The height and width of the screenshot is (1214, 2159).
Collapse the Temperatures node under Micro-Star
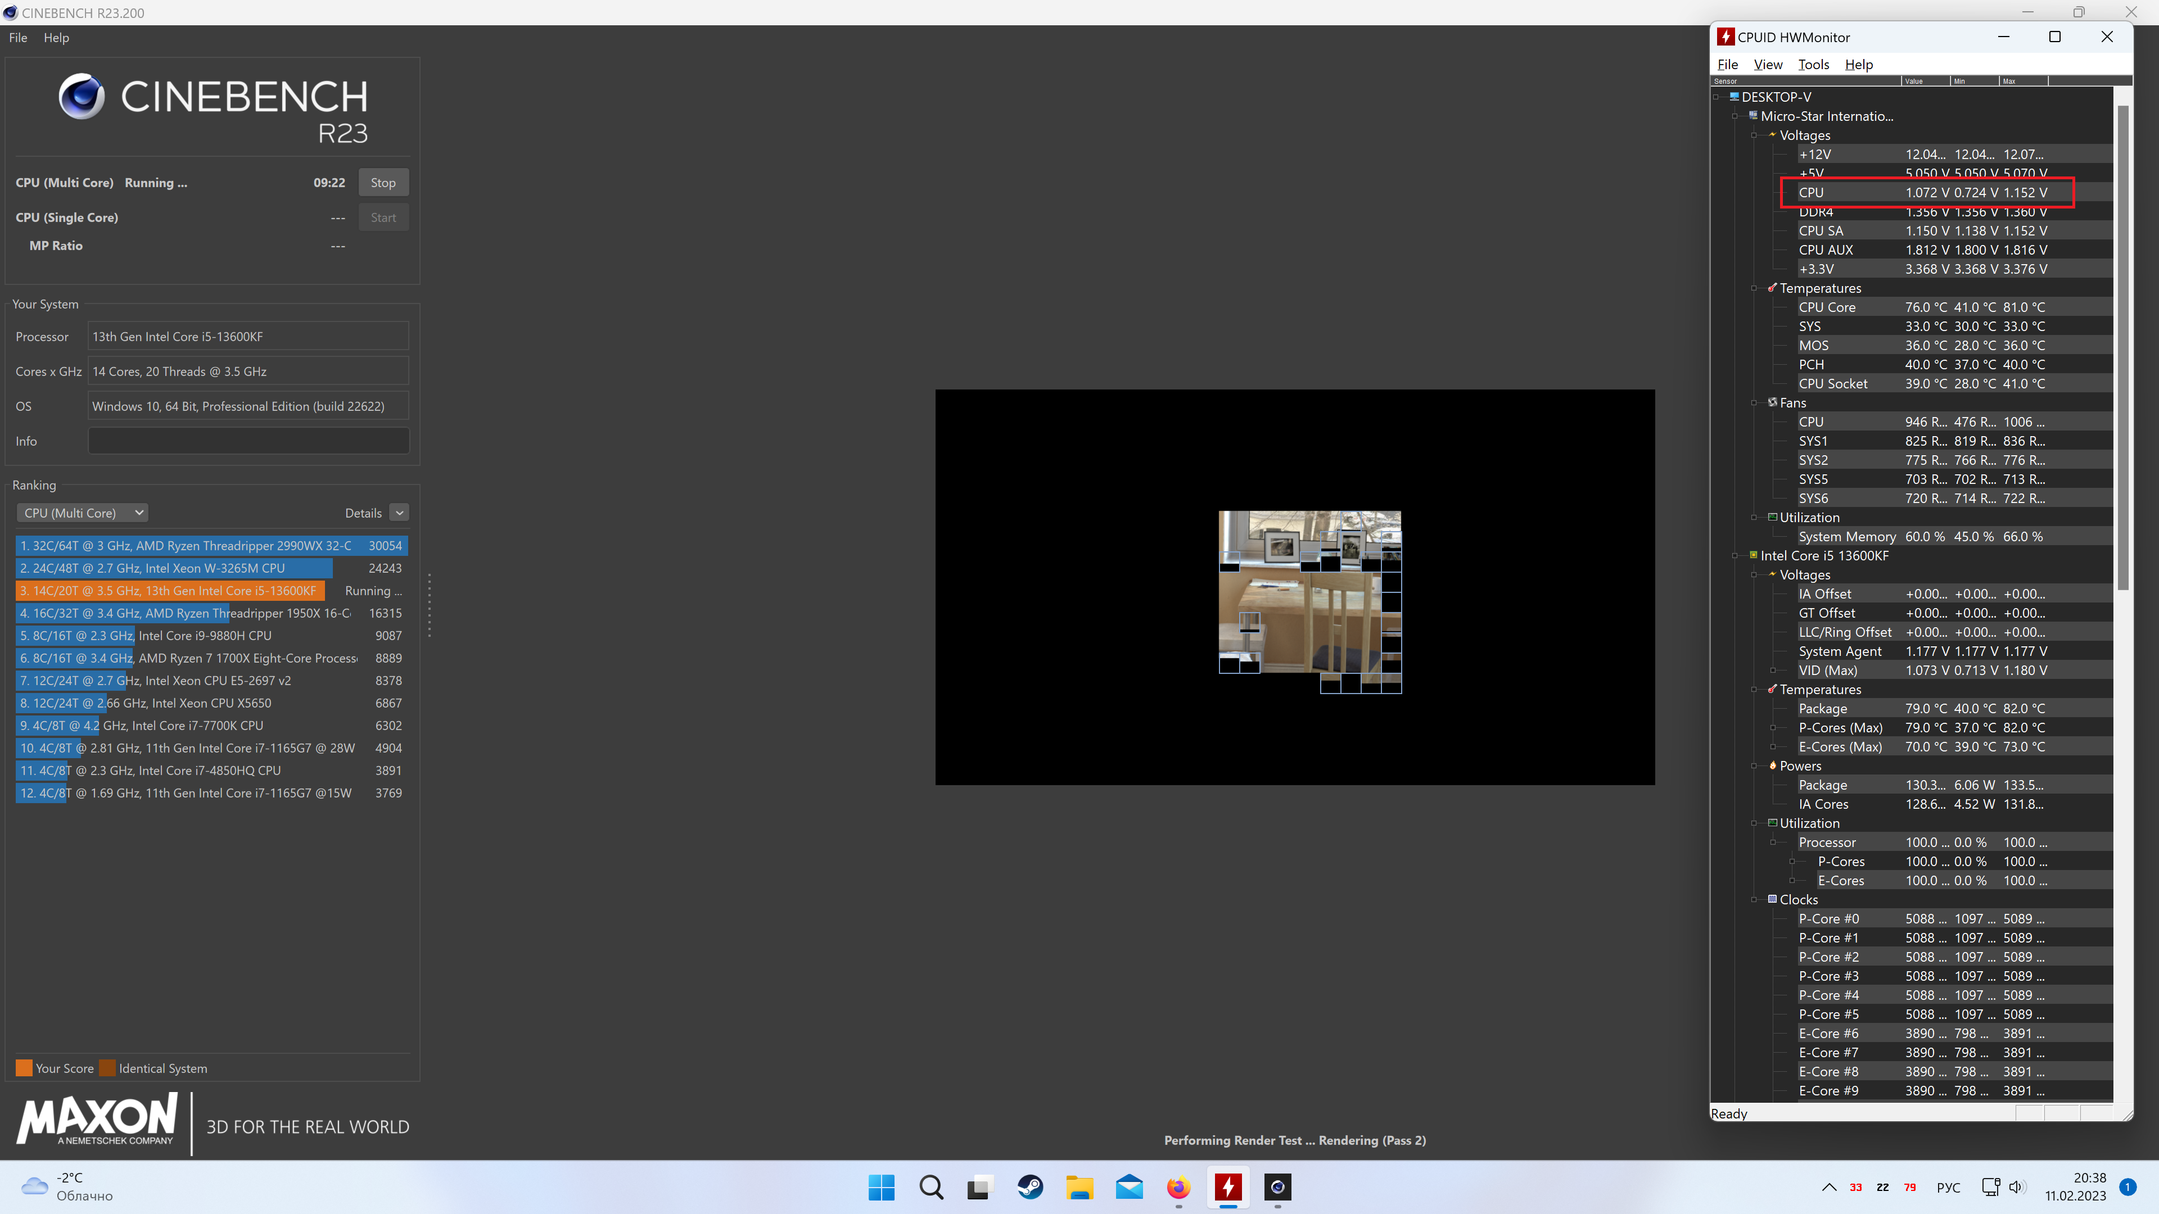coord(1754,288)
